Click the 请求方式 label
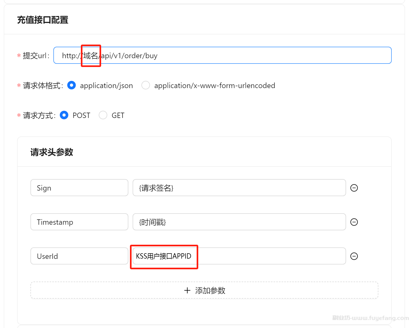Screen dimensions: 416x328 tap(38, 115)
